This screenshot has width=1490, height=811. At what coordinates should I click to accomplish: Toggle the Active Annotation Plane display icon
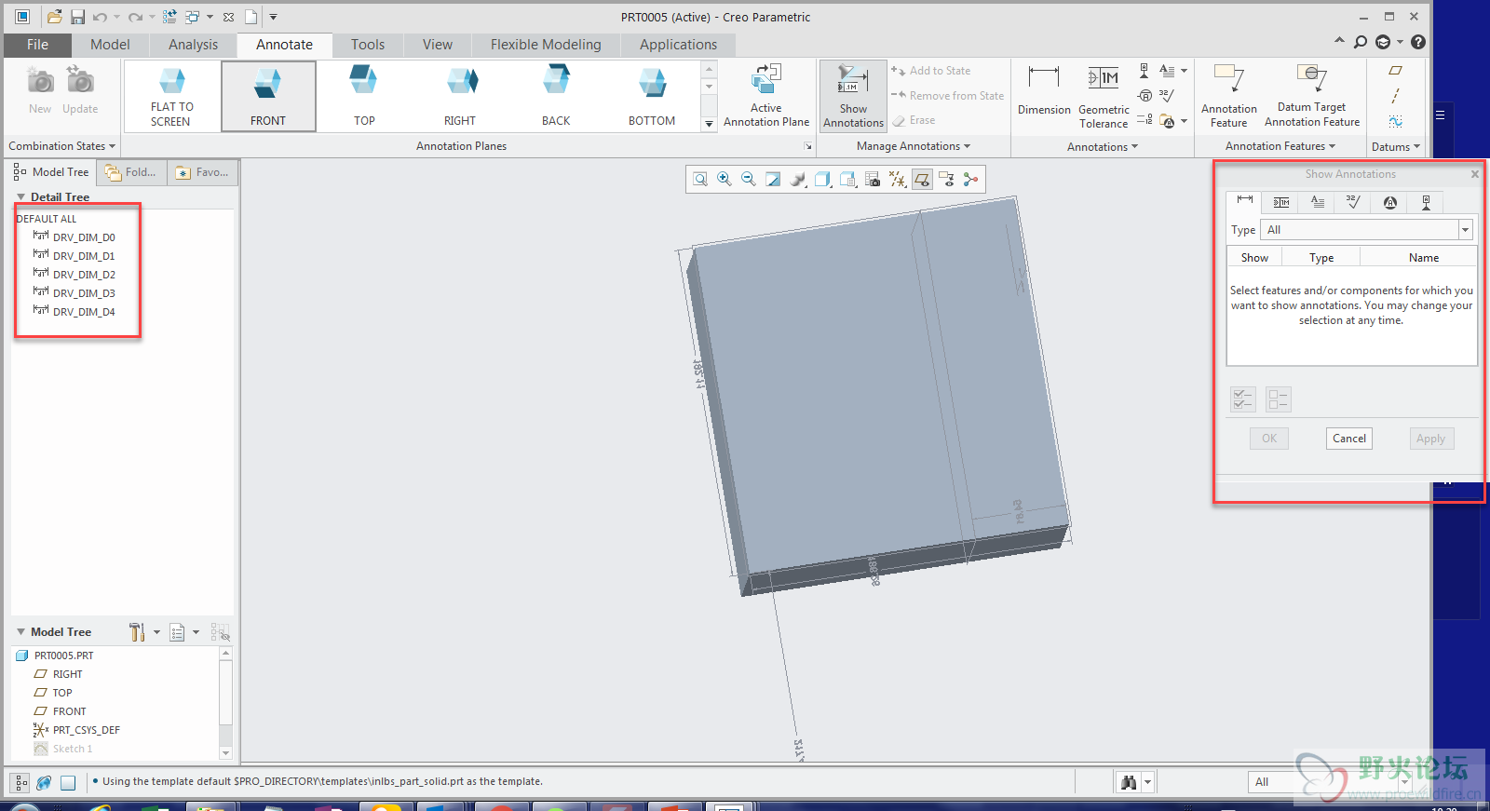[x=922, y=179]
